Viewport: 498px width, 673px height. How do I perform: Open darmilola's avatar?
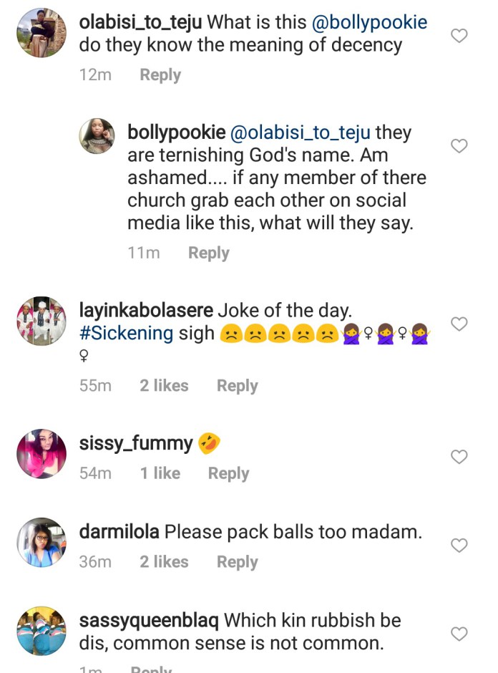point(41,542)
